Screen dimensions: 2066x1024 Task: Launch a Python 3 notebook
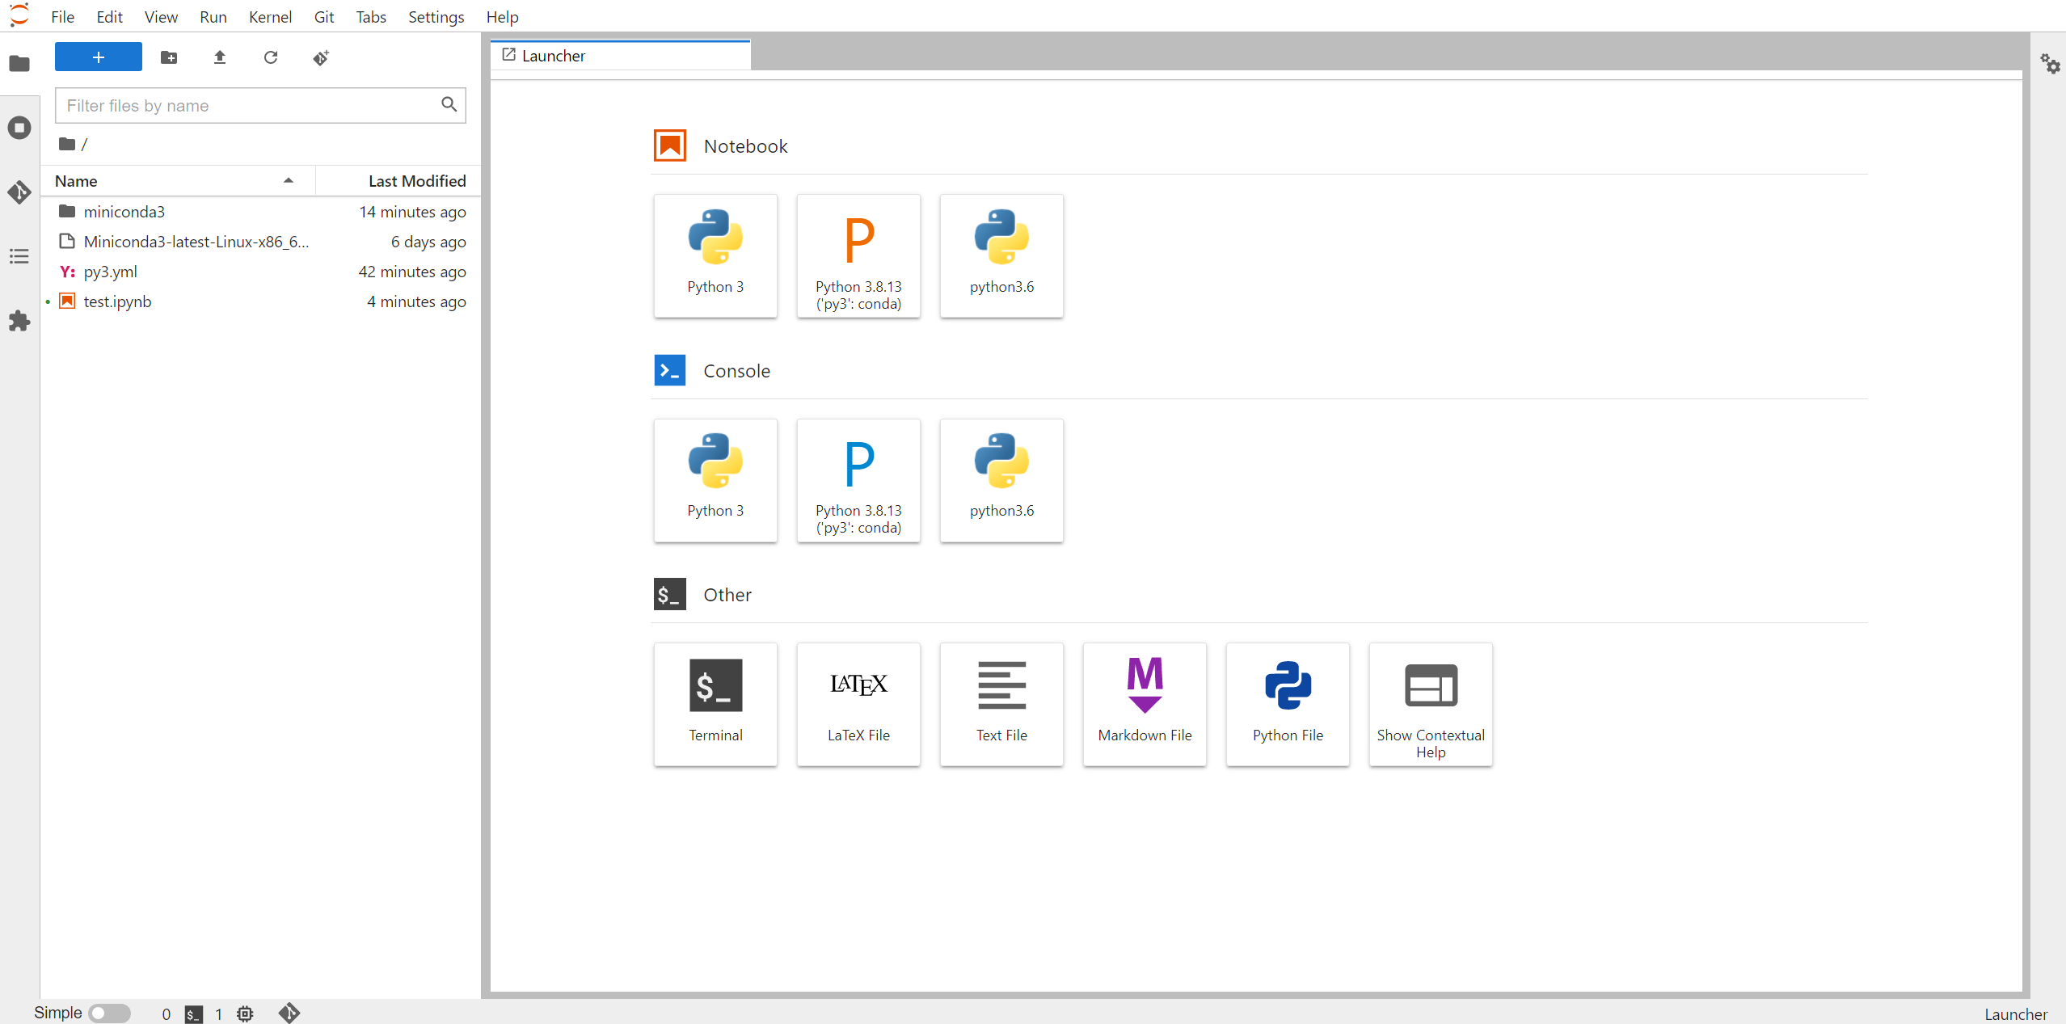(715, 255)
